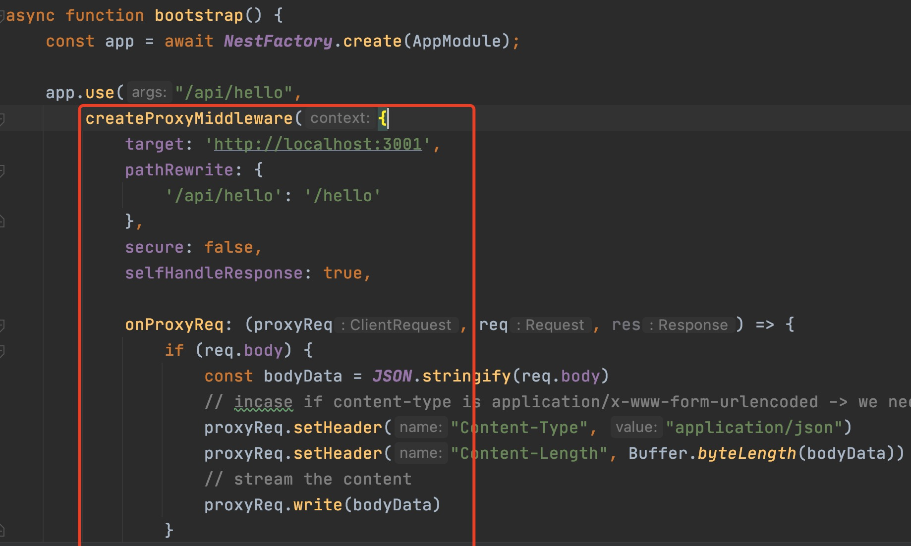Click the byteLength method call

tap(747, 453)
